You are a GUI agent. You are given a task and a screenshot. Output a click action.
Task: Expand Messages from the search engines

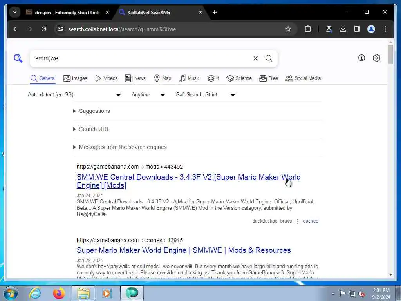coord(120,147)
